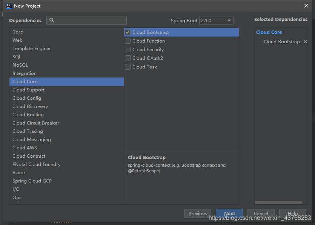Image resolution: width=315 pixels, height=225 pixels.
Task: Open the Template Engines category
Action: pyautogui.click(x=66, y=49)
